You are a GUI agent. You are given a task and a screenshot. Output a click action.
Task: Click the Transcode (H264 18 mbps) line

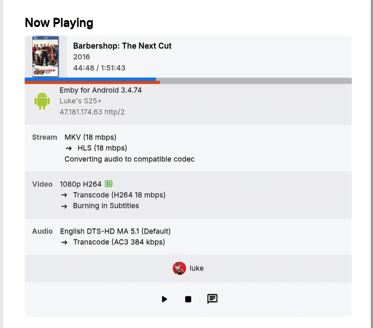pyautogui.click(x=119, y=195)
